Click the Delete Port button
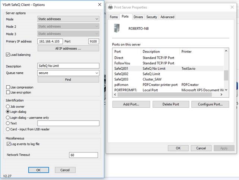The height and width of the screenshot is (180, 239). (171, 104)
